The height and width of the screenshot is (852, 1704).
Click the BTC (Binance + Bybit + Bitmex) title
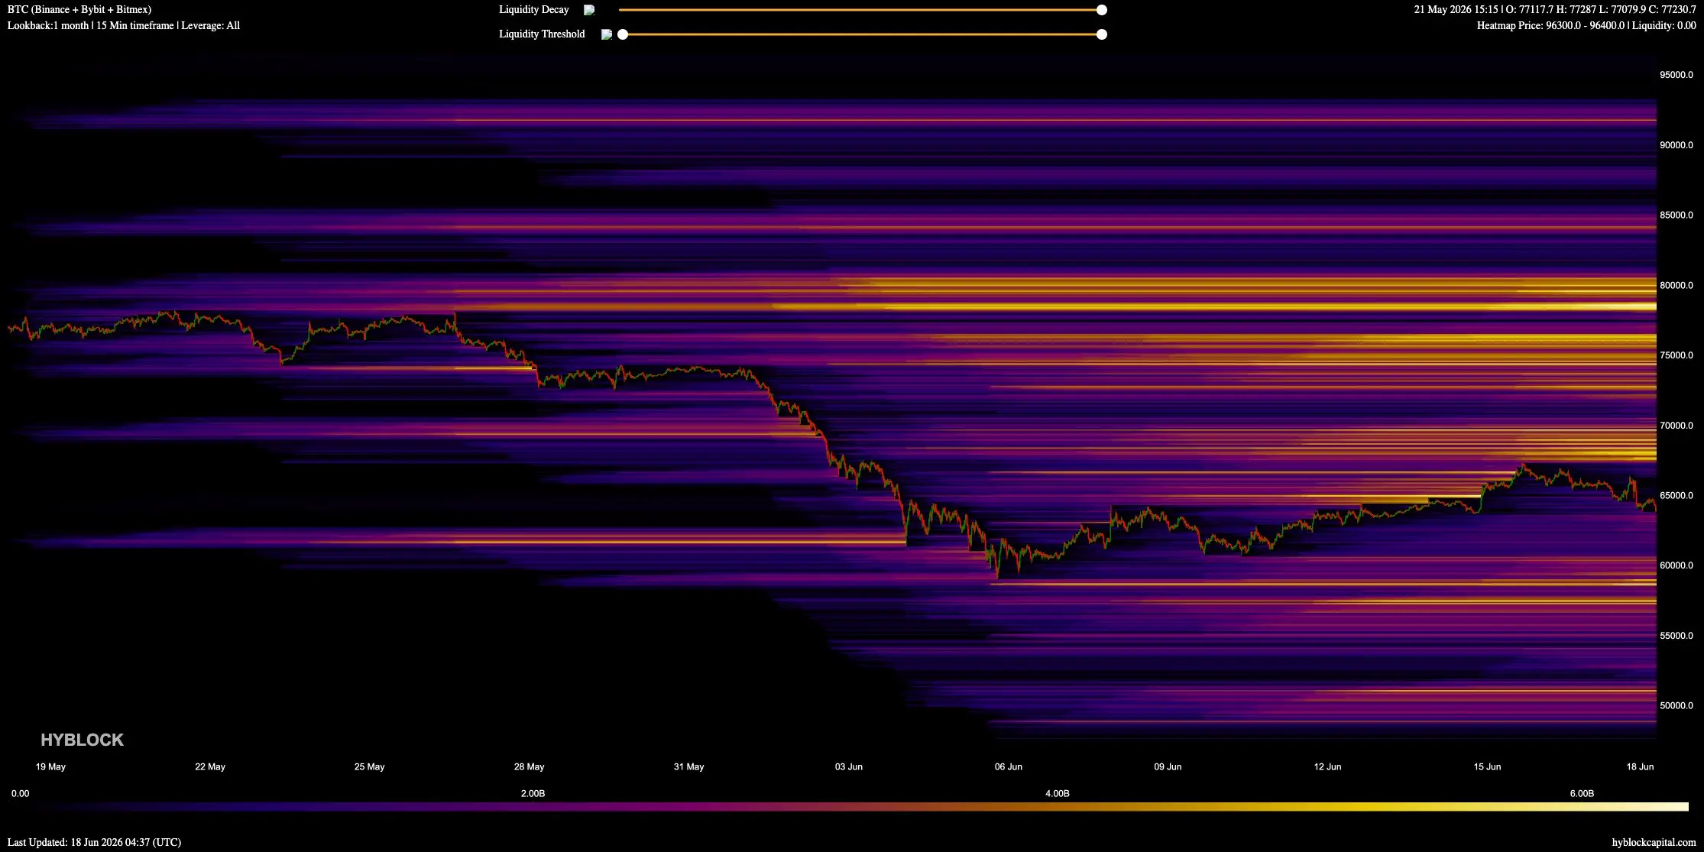tap(79, 9)
